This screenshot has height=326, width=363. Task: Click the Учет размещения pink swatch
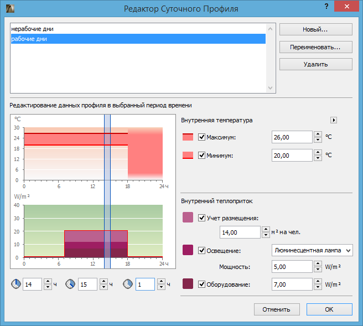coord(188,218)
